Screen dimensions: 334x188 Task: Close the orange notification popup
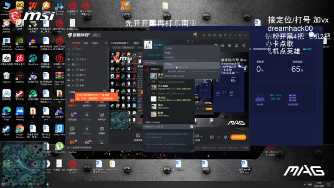[116, 95]
